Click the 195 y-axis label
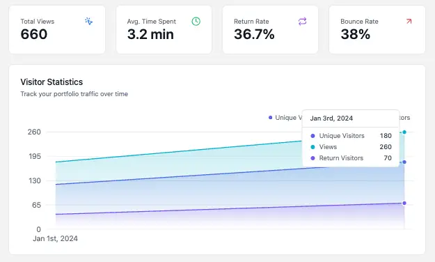 pos(35,156)
